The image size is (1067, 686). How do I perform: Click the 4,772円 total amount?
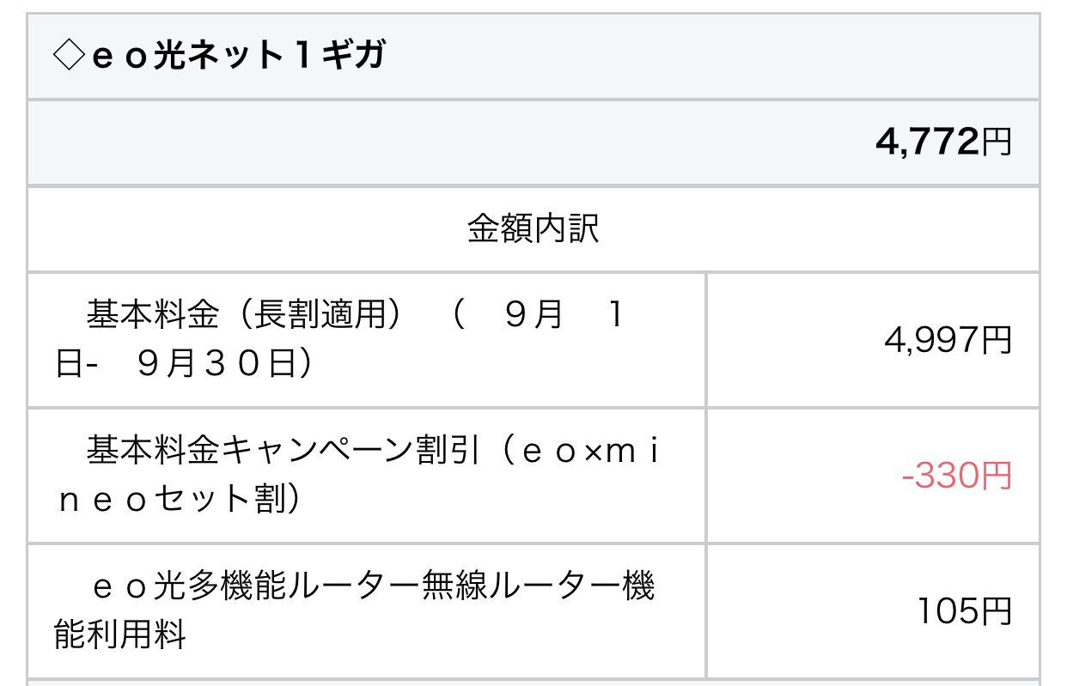pyautogui.click(x=942, y=143)
